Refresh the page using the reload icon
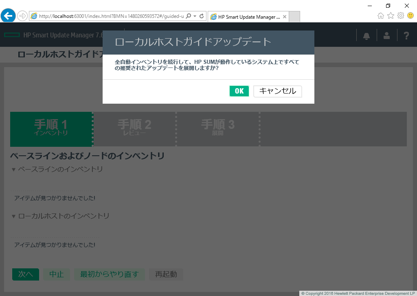 point(202,16)
